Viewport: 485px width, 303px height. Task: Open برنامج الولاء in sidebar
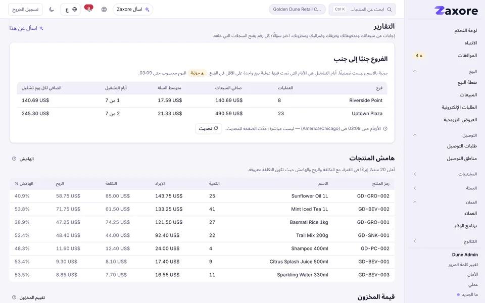[x=465, y=226]
